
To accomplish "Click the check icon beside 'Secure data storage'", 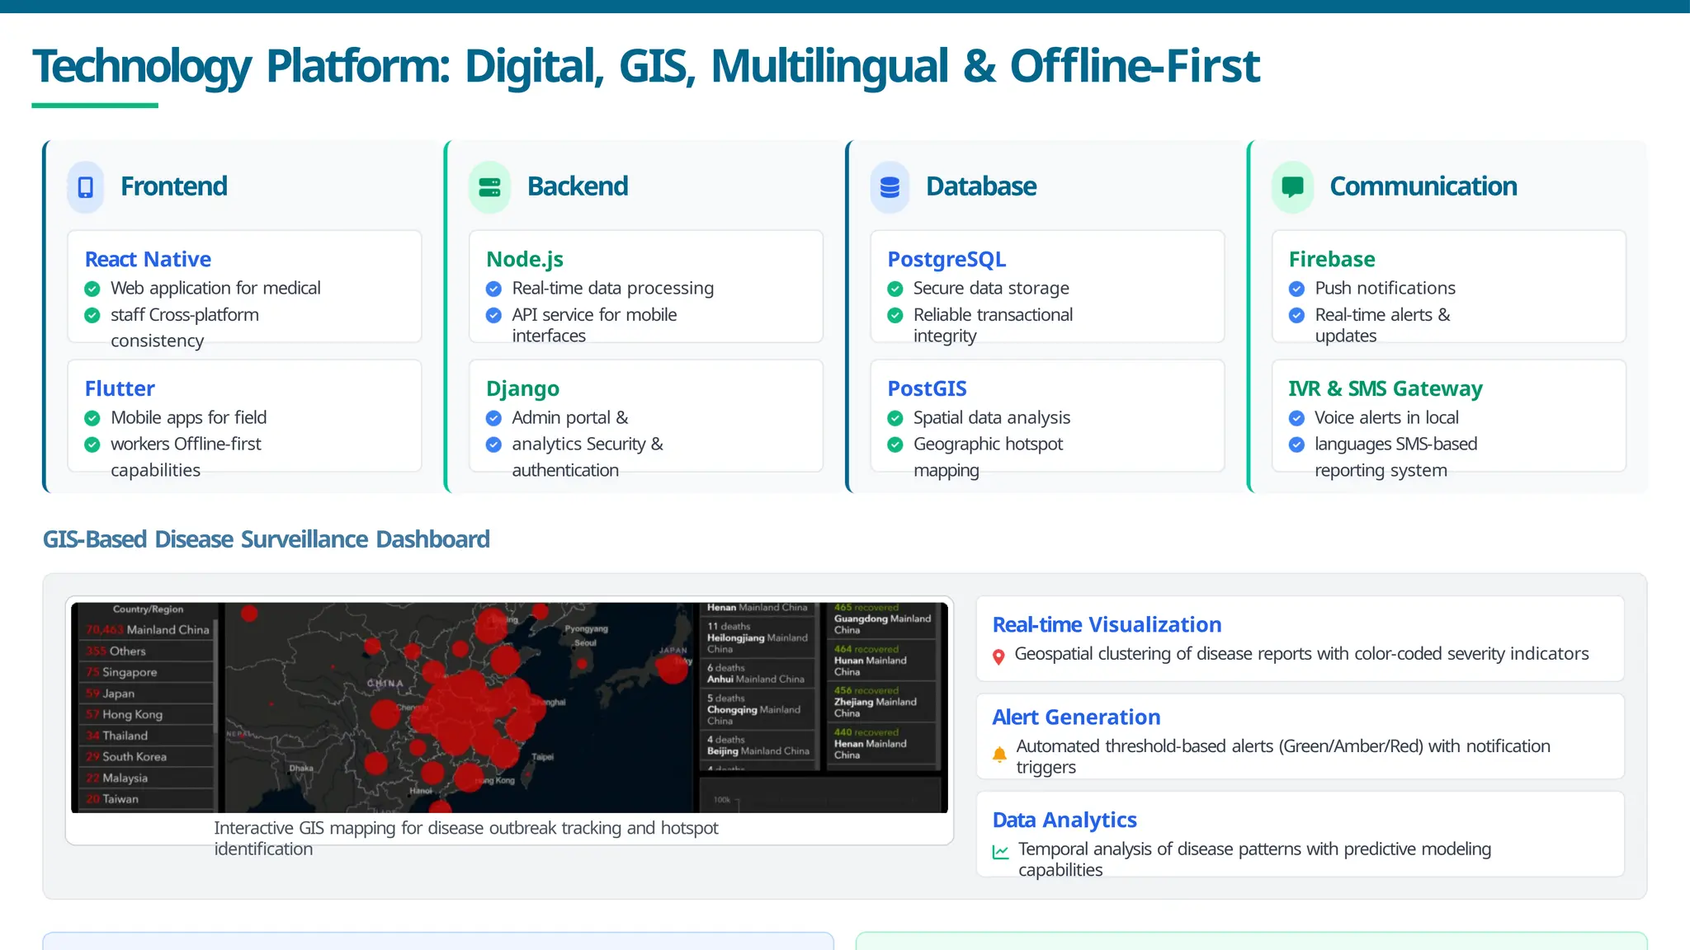I will coord(895,289).
